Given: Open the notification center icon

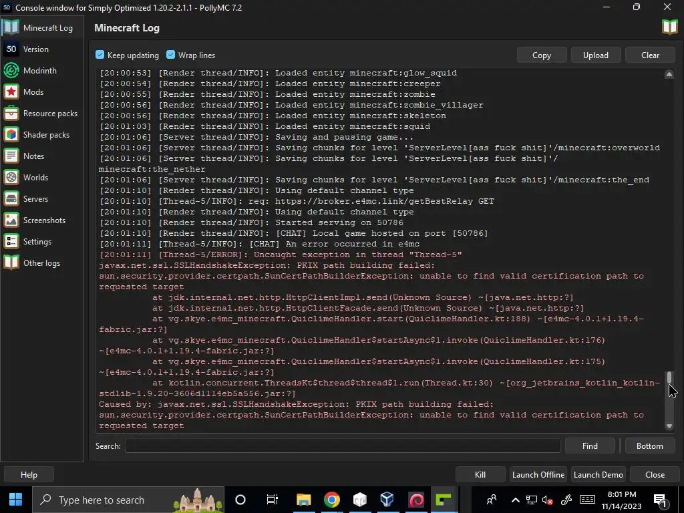Looking at the screenshot, I should click(661, 500).
